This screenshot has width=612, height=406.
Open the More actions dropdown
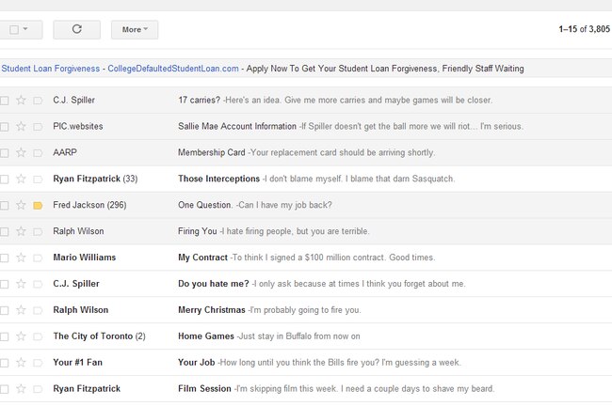click(135, 30)
